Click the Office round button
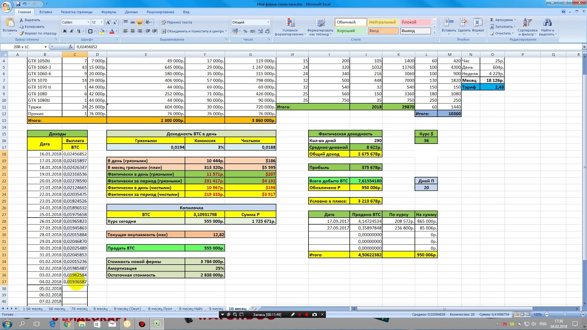 (6, 6)
